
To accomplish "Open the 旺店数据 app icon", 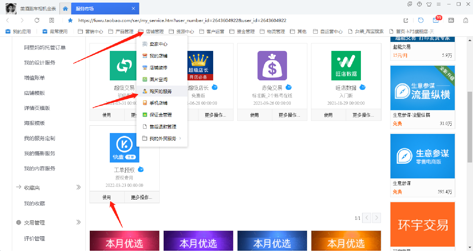I will coord(346,66).
